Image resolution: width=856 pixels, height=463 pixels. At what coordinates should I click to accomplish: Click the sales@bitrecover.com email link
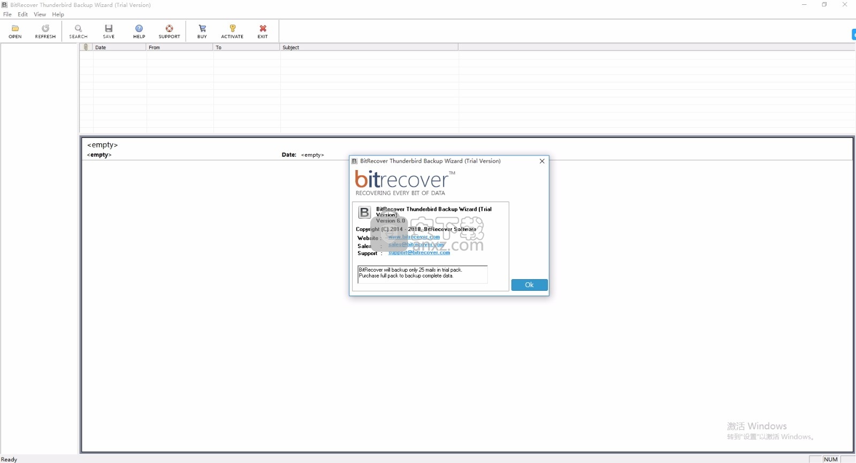[x=416, y=245]
